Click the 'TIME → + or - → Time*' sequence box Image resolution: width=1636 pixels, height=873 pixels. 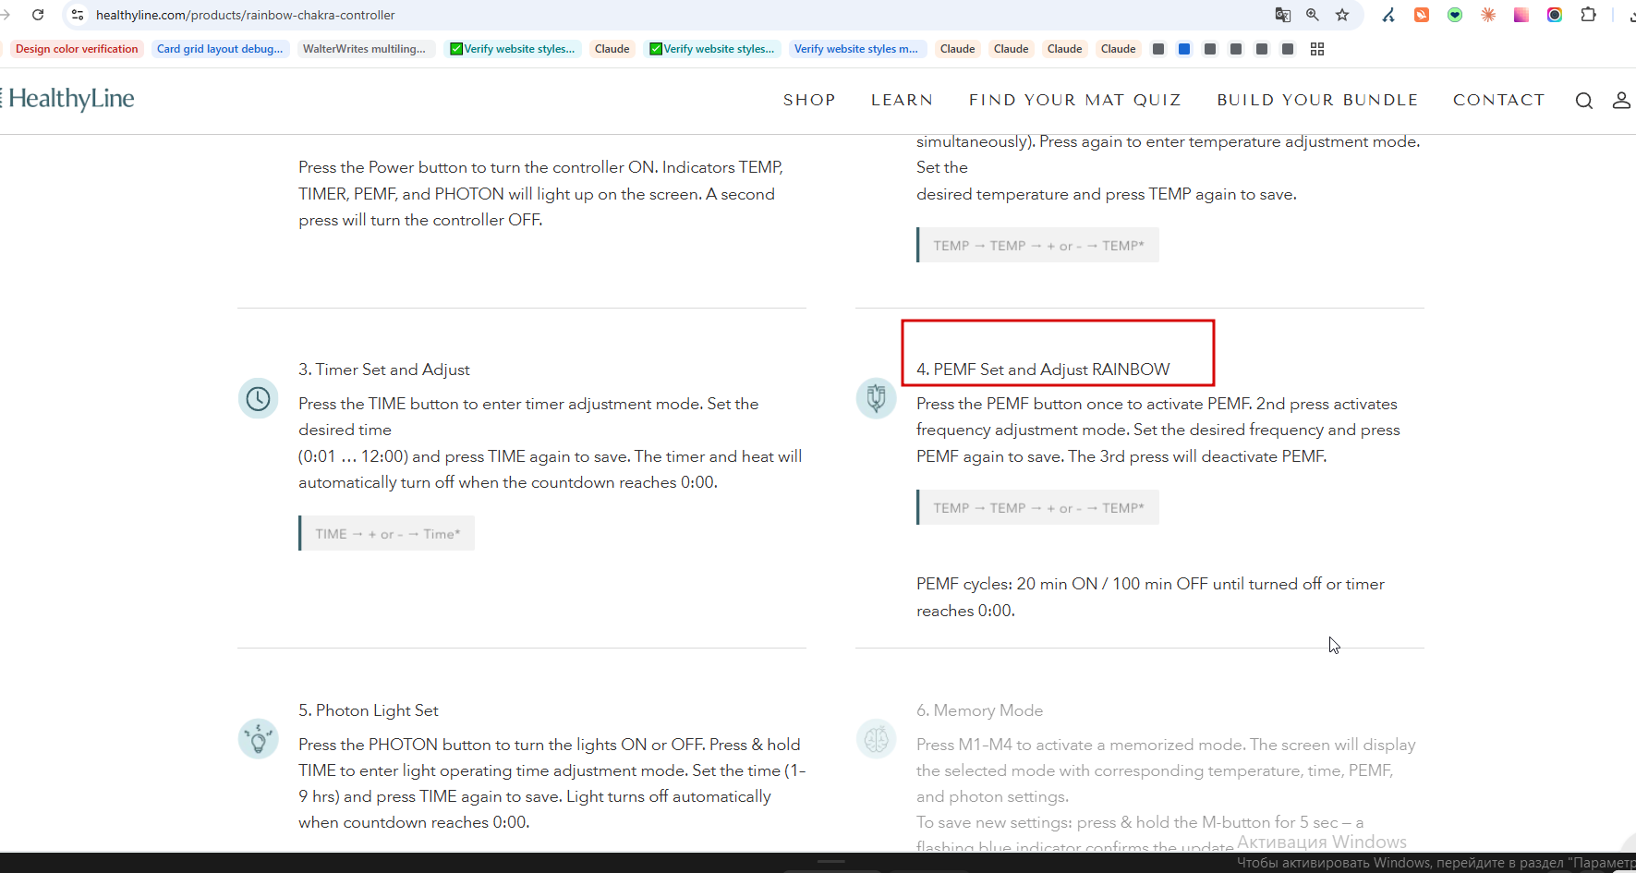click(387, 533)
